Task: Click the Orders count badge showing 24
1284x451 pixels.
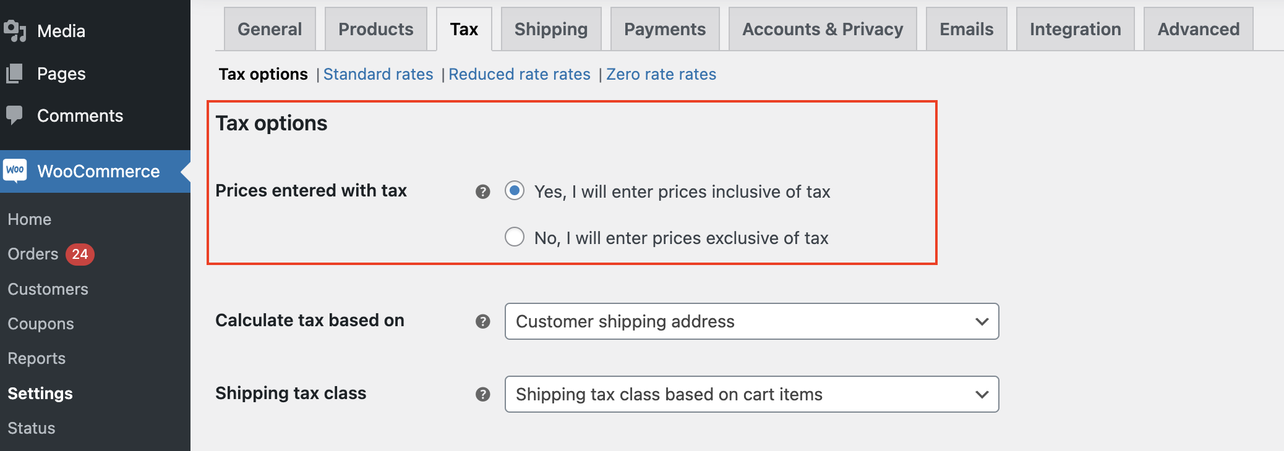Action: [80, 254]
